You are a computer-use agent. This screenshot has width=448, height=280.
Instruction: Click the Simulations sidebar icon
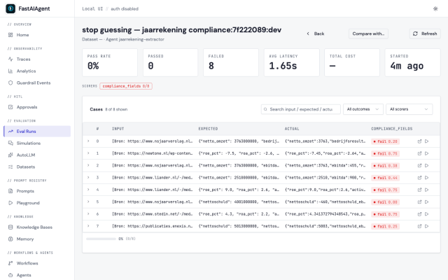pyautogui.click(x=10, y=143)
